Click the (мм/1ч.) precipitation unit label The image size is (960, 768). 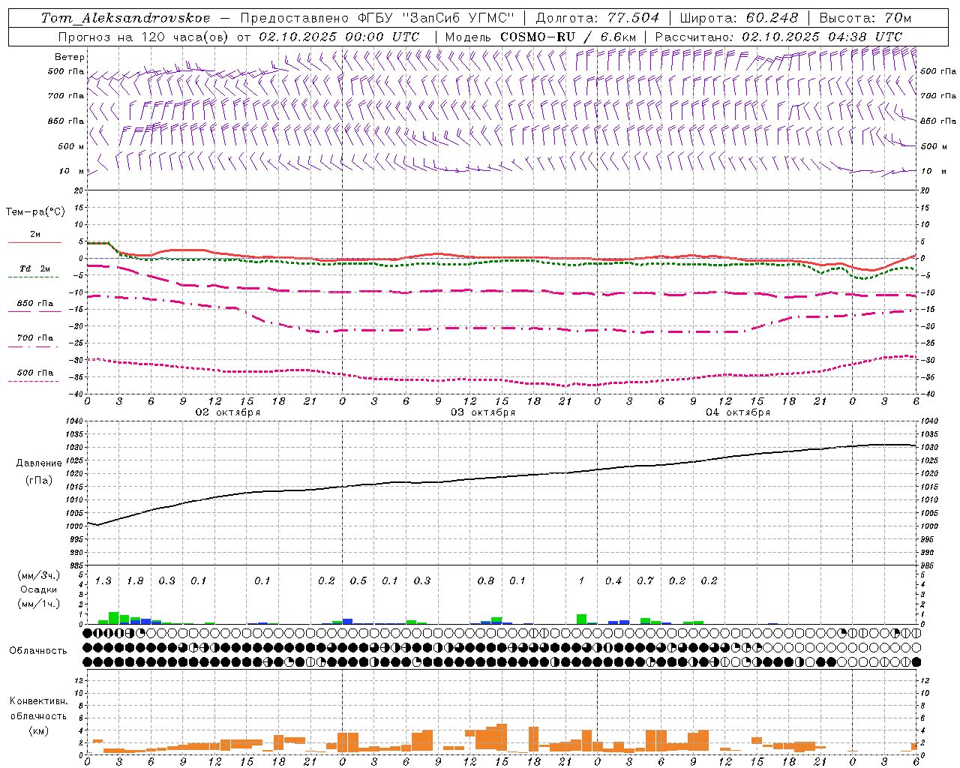[x=37, y=604]
